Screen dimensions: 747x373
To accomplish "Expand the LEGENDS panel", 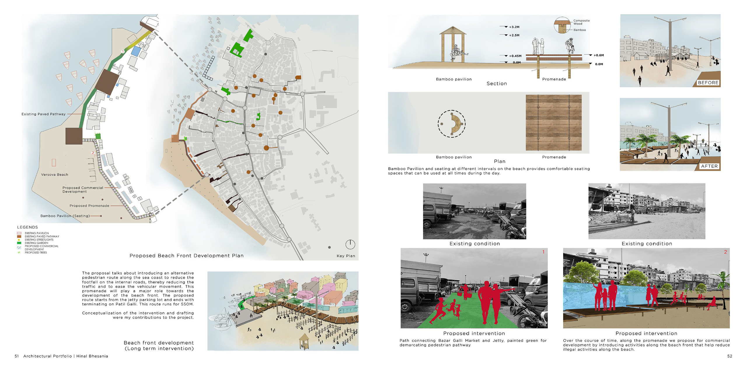I will (28, 227).
